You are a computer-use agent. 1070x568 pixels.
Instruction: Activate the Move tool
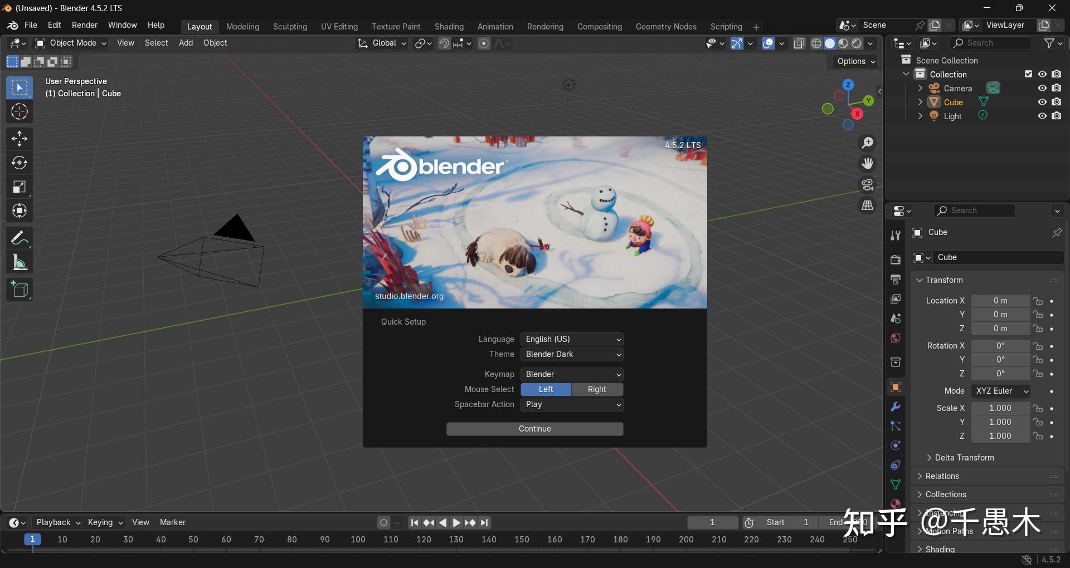point(20,139)
